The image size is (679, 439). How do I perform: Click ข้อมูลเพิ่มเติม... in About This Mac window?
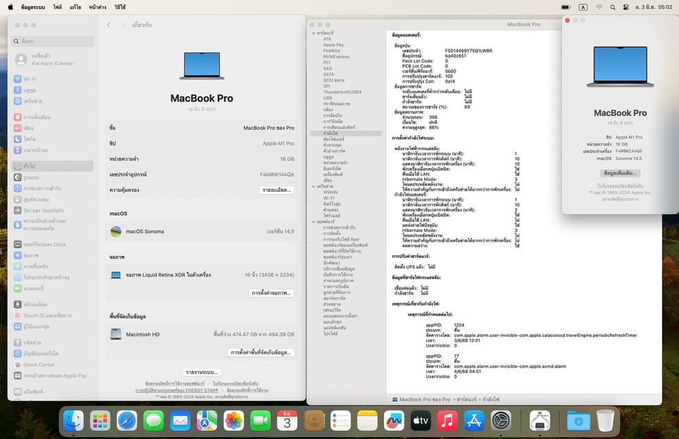620,173
